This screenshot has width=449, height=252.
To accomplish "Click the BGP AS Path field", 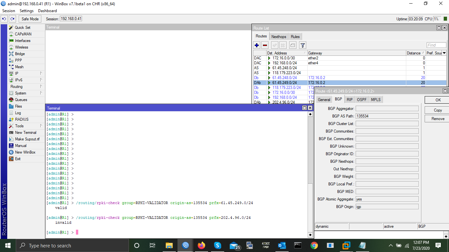I will 387,116.
